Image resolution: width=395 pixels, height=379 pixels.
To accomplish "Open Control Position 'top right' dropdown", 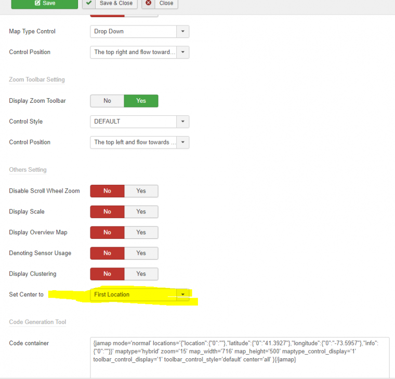I will [140, 52].
